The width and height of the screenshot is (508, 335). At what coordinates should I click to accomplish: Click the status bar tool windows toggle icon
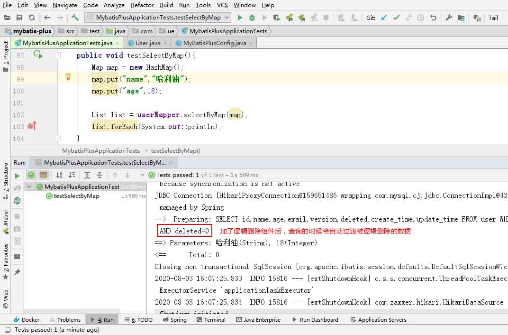[x=8, y=330]
